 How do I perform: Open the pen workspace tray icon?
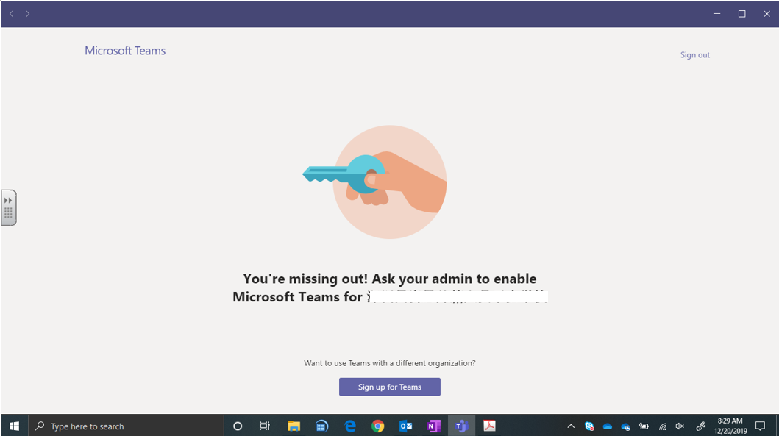point(700,426)
